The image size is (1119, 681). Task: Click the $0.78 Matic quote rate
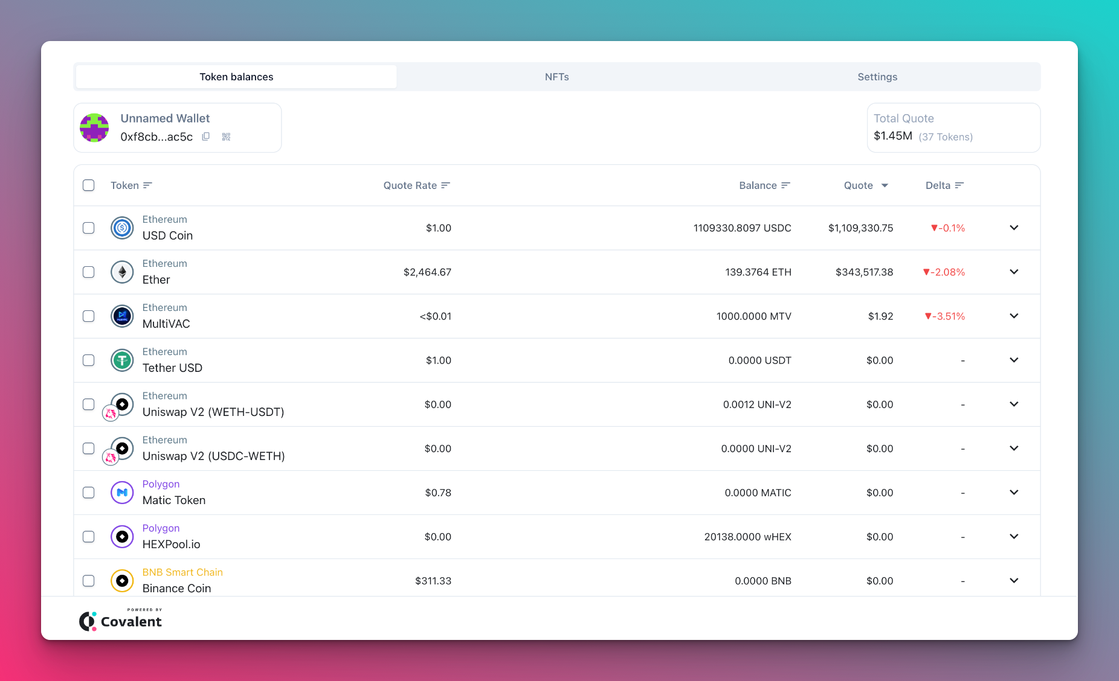pos(438,492)
